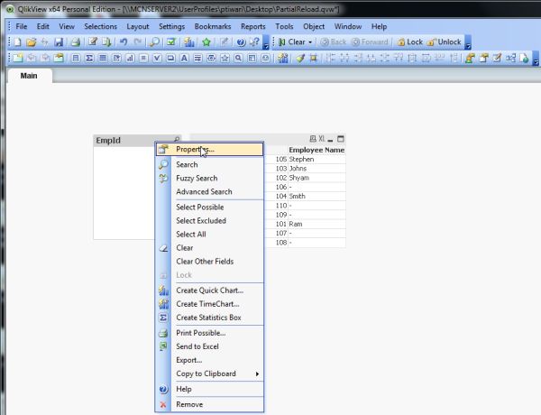Click the Format Painter brush icon

(300, 58)
